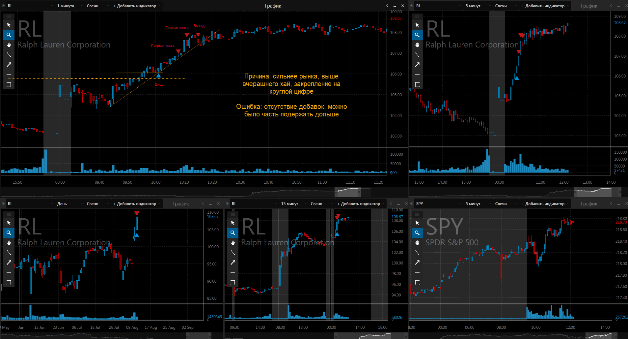Select the zoom tool in SPY chart
Image resolution: width=628 pixels, height=339 pixels.
tap(417, 233)
